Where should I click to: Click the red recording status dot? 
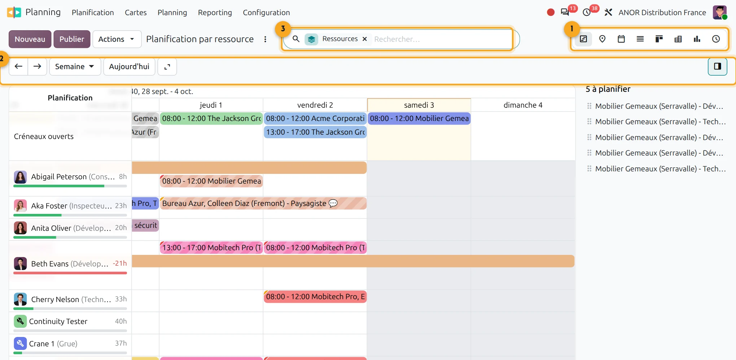click(551, 12)
